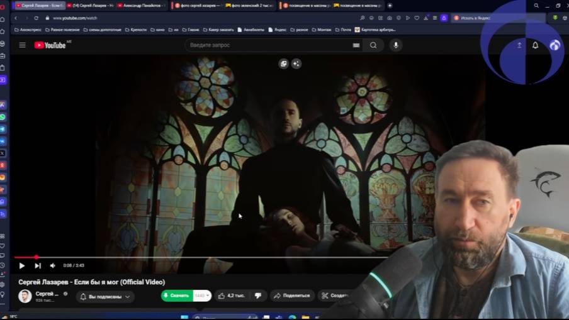The height and width of the screenshot is (320, 569).
Task: Open sidebar history clock icon
Action: coord(3,265)
